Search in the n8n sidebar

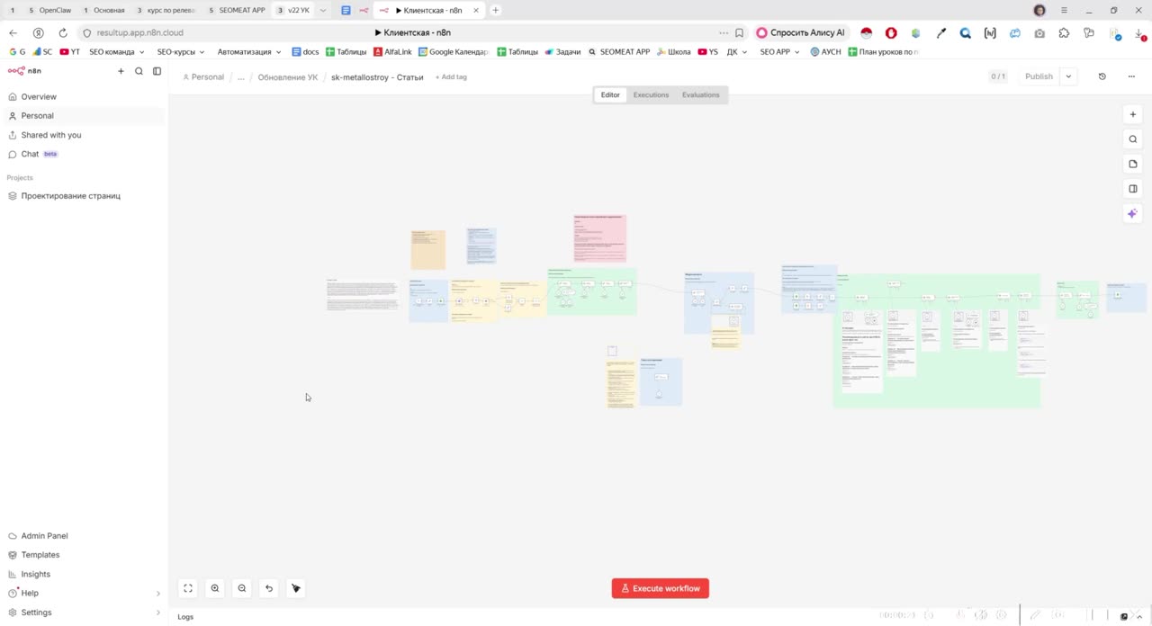[x=139, y=71]
